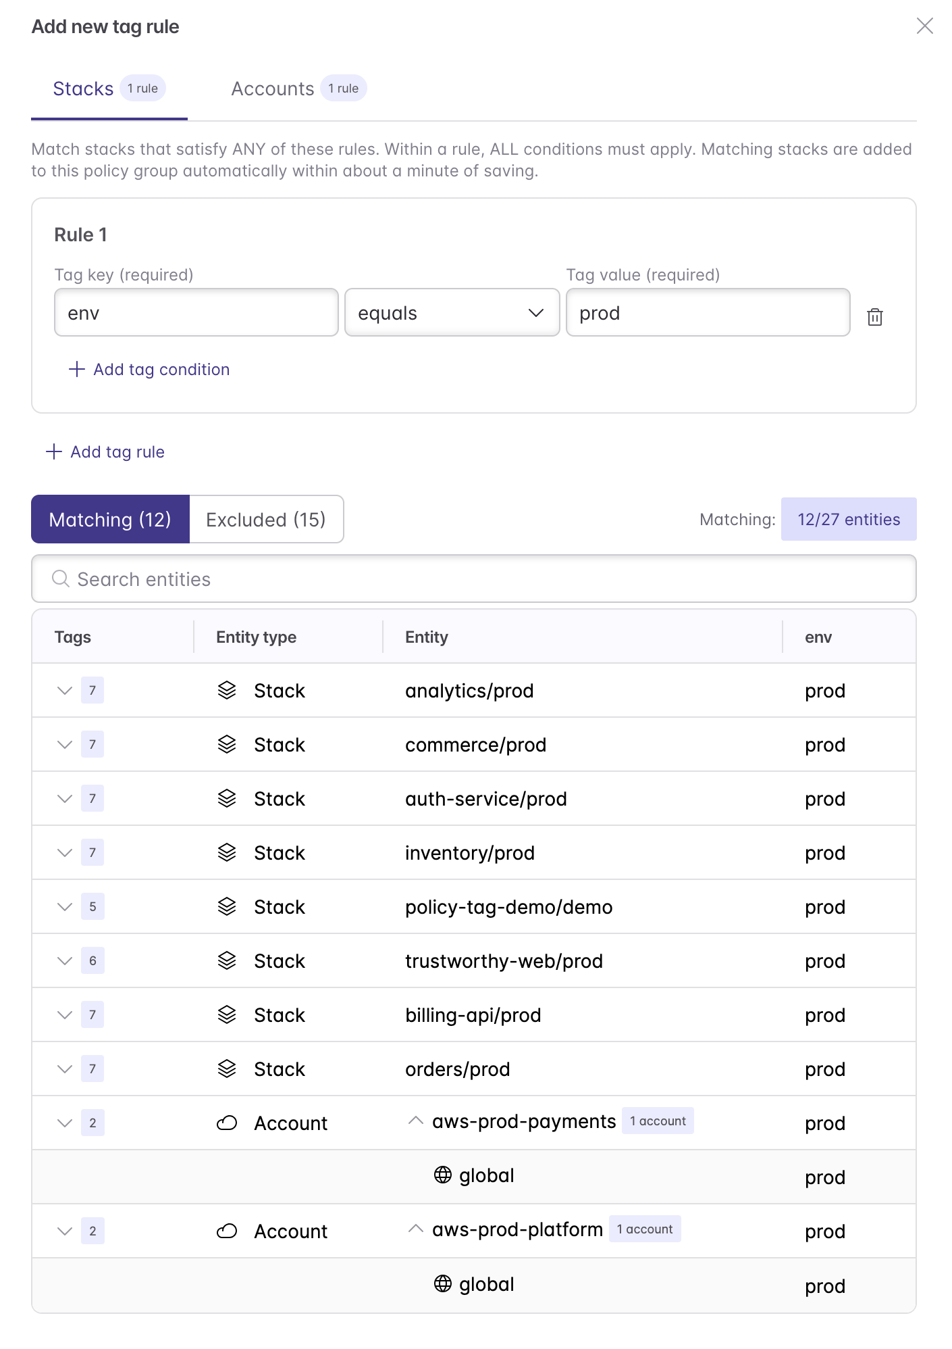Click the search magnifier icon in Search entities
This screenshot has width=952, height=1349.
(61, 579)
